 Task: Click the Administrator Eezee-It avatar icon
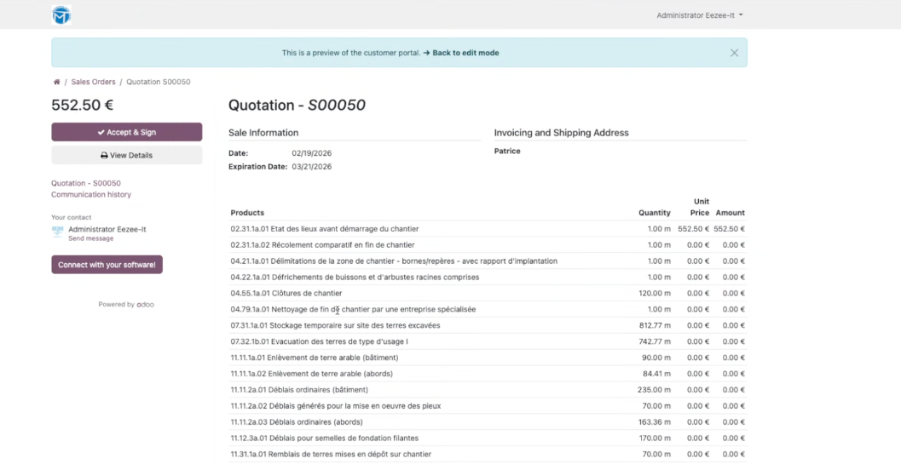click(x=58, y=231)
